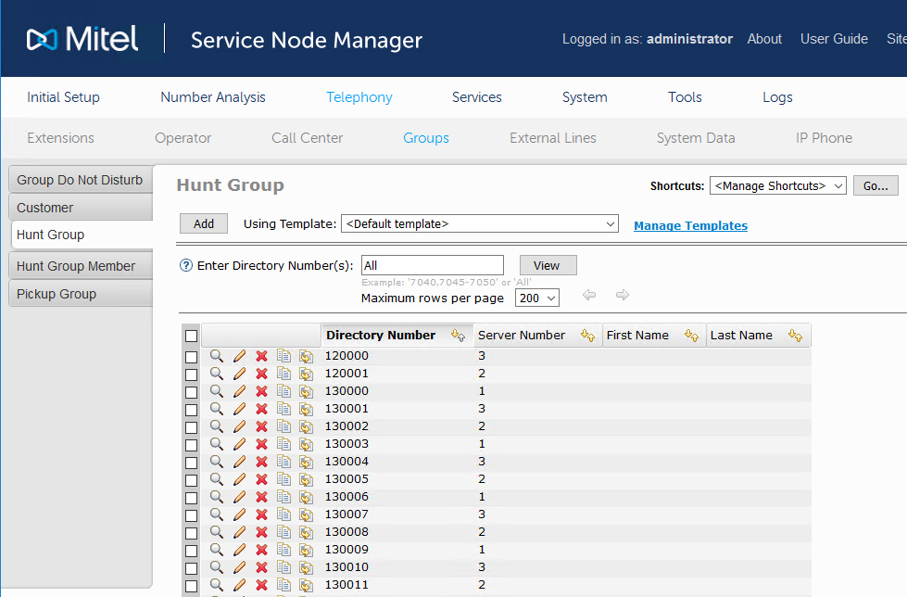Click the help icon beside Enter Directory Number(s)
907x597 pixels.
[x=186, y=265]
